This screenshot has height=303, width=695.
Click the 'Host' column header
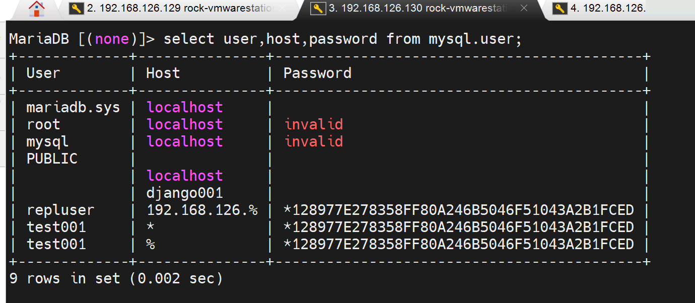coord(163,73)
